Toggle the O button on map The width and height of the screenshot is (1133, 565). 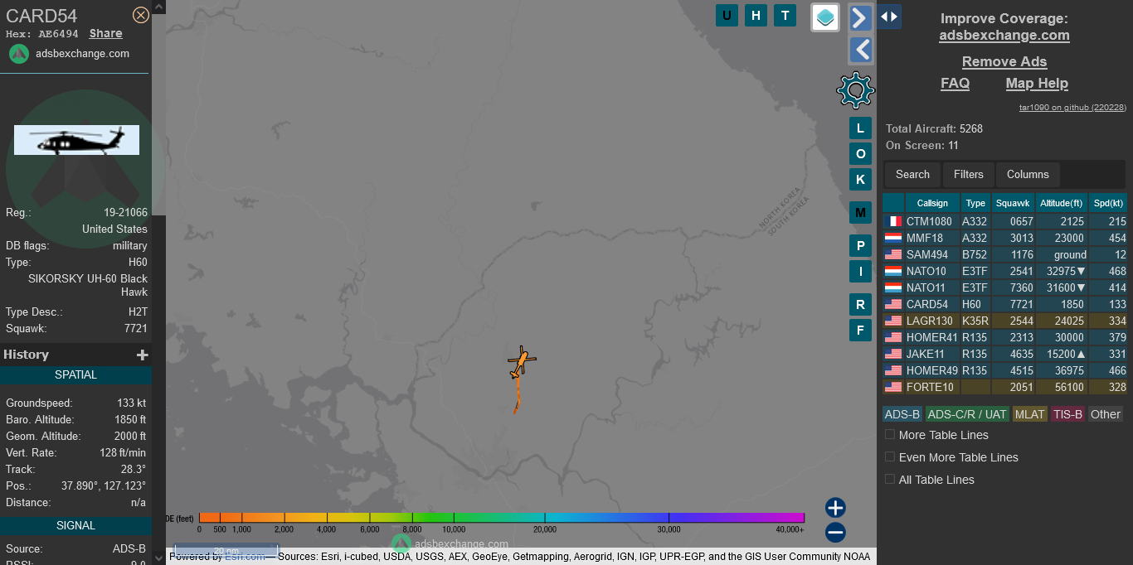tap(860, 154)
